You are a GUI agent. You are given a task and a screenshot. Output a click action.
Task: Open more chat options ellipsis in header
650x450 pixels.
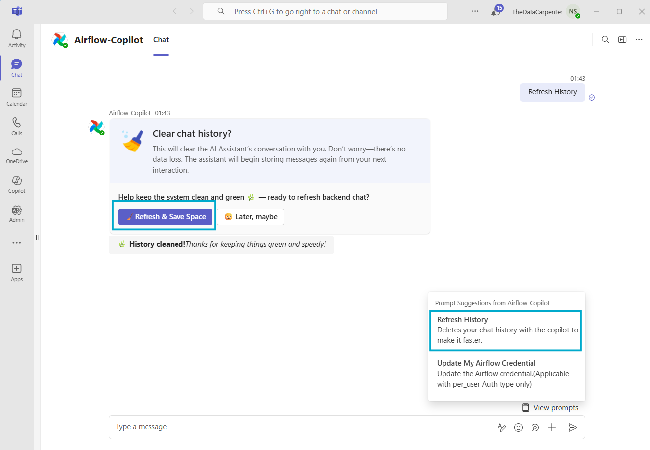pyautogui.click(x=639, y=40)
